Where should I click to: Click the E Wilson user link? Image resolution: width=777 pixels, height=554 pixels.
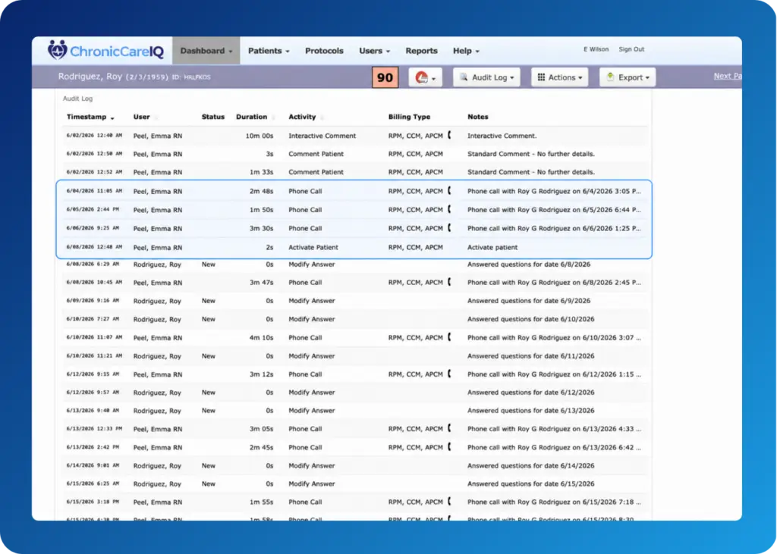pyautogui.click(x=596, y=49)
